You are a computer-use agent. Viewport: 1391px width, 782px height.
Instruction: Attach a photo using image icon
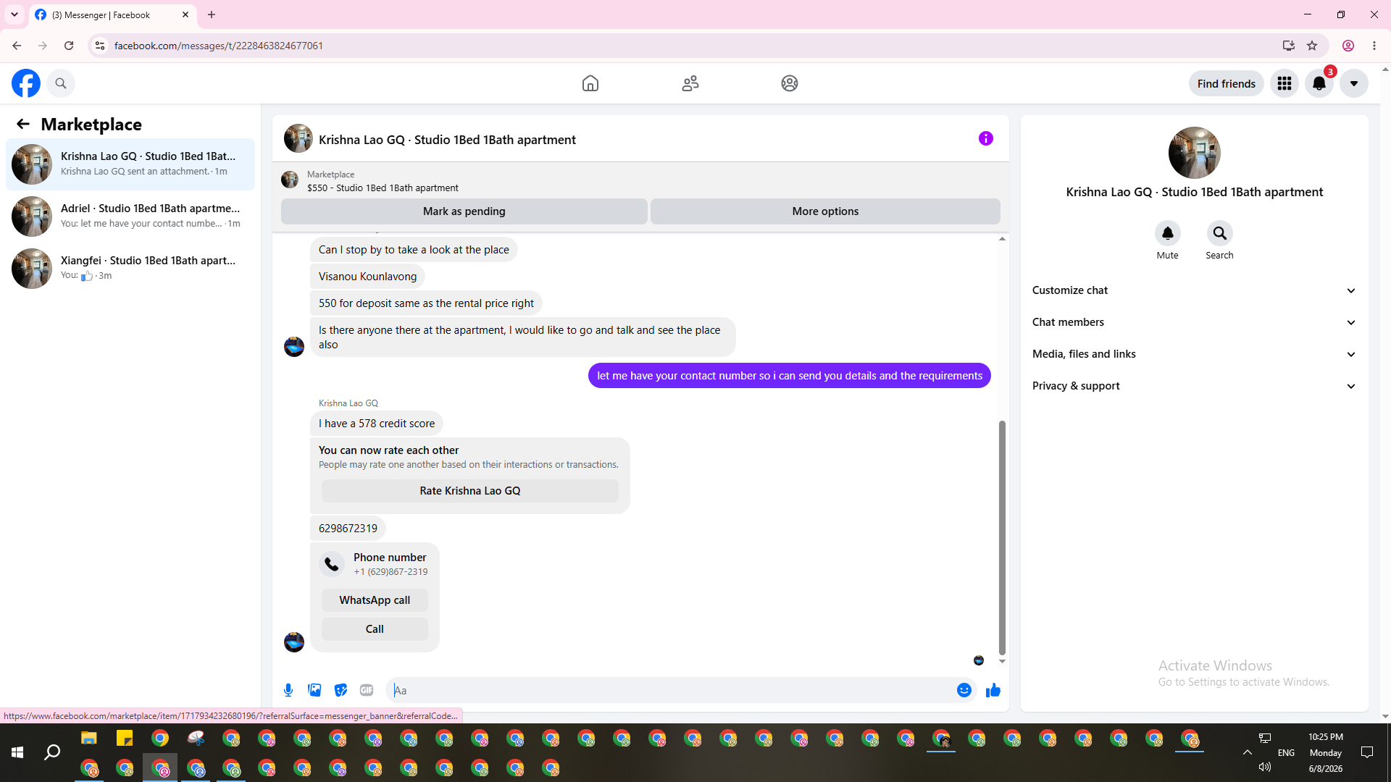tap(314, 690)
